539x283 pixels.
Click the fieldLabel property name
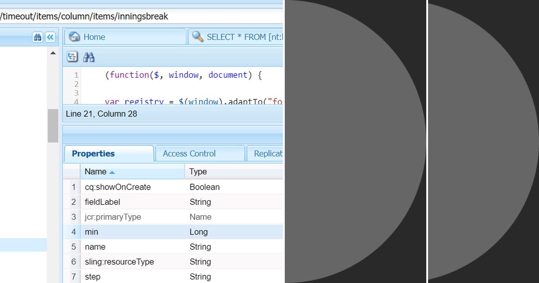coord(103,202)
